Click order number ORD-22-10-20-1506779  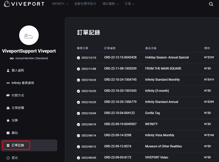(120, 102)
